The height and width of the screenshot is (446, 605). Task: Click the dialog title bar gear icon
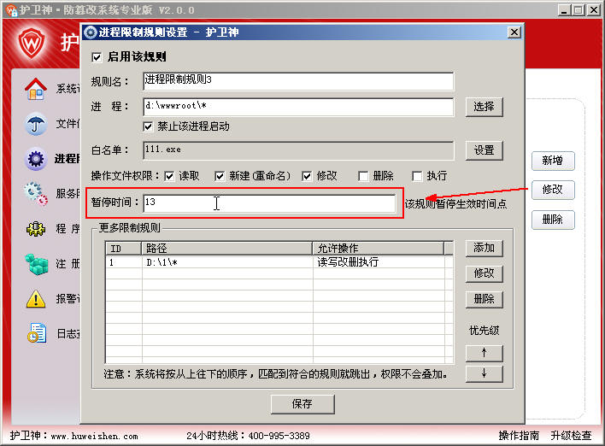point(91,32)
